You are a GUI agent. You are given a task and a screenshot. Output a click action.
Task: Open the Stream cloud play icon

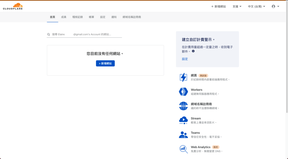183,120
